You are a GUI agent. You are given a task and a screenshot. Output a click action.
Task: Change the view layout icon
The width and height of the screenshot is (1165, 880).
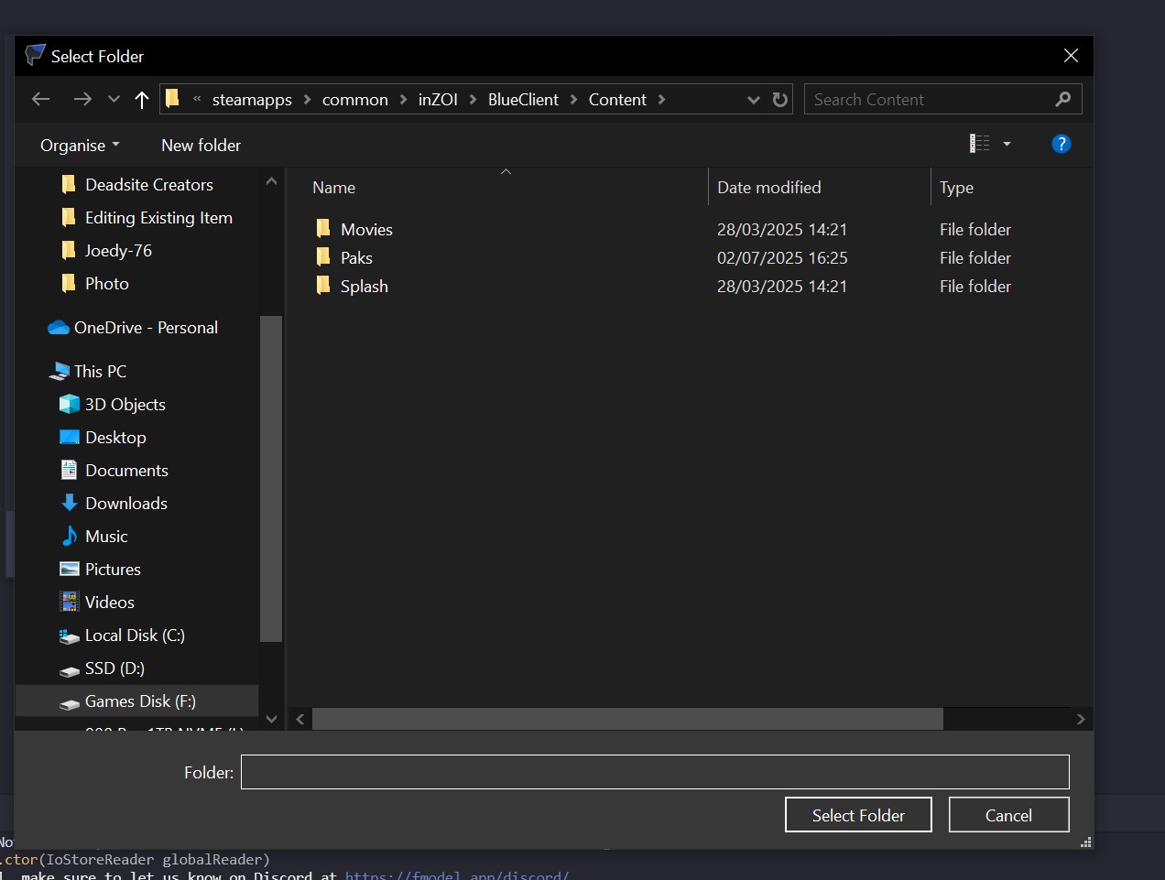pyautogui.click(x=980, y=143)
